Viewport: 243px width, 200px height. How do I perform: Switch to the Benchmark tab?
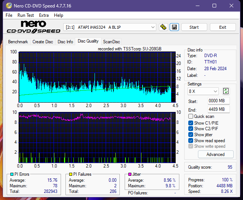click(18, 42)
